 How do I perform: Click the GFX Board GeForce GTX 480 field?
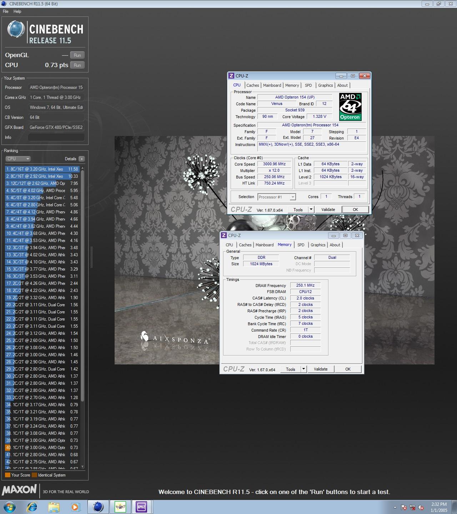(x=56, y=127)
